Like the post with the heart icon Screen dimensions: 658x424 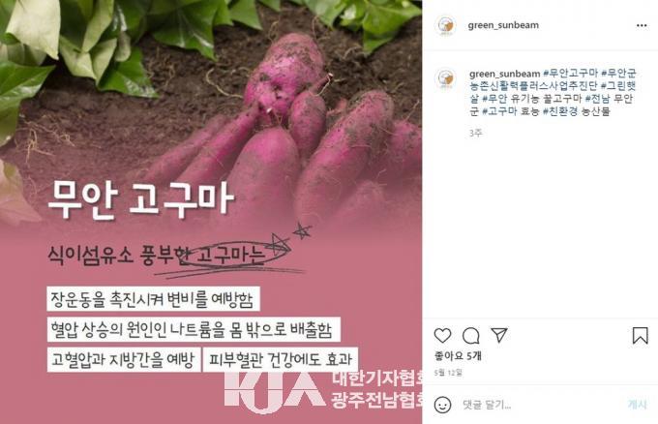point(442,335)
